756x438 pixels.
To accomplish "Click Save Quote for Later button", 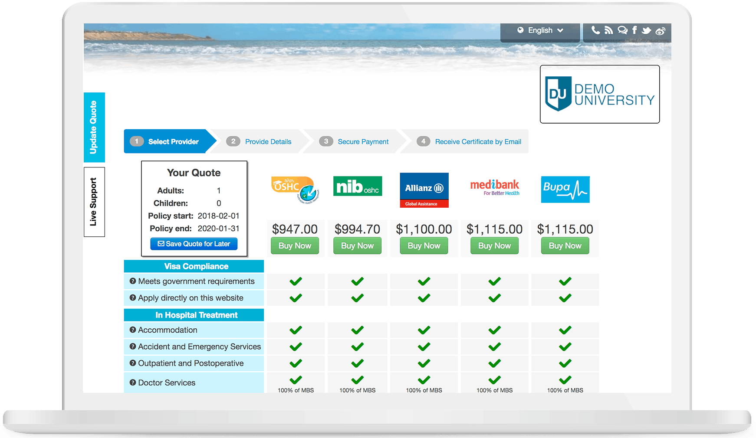I will point(194,244).
